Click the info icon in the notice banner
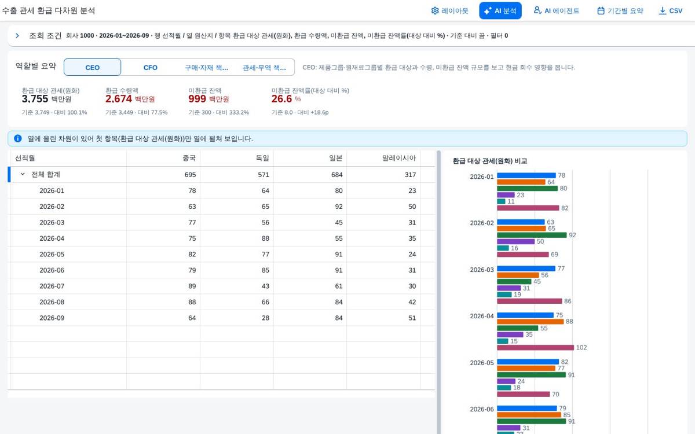Image resolution: width=695 pixels, height=434 pixels. click(18, 139)
